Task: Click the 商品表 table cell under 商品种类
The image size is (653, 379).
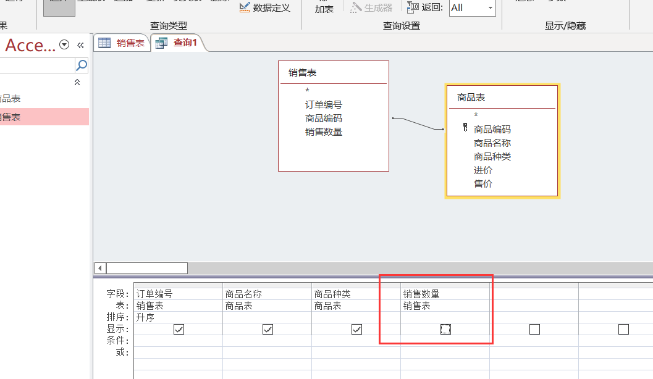Action: [356, 306]
